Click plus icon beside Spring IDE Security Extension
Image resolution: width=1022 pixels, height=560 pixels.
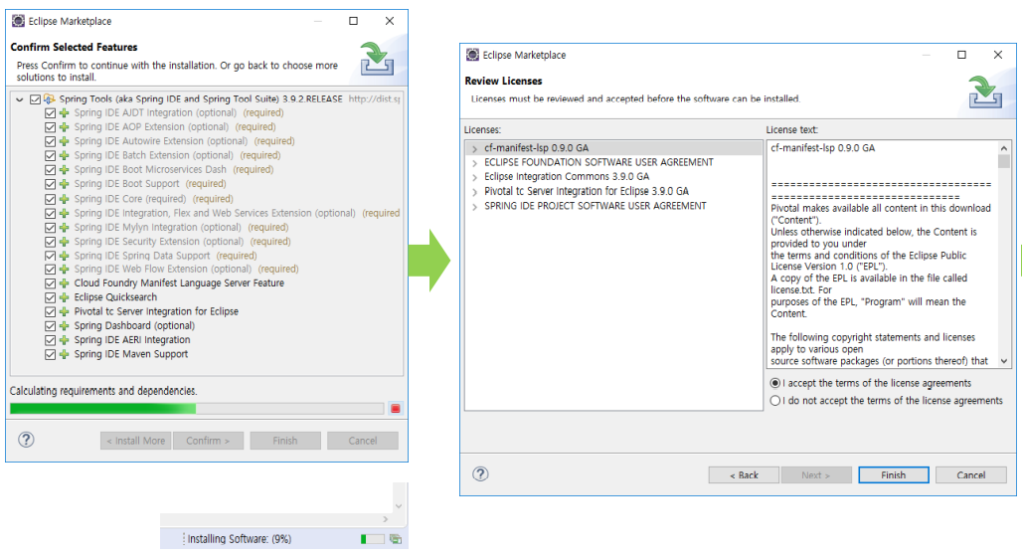pyautogui.click(x=64, y=242)
